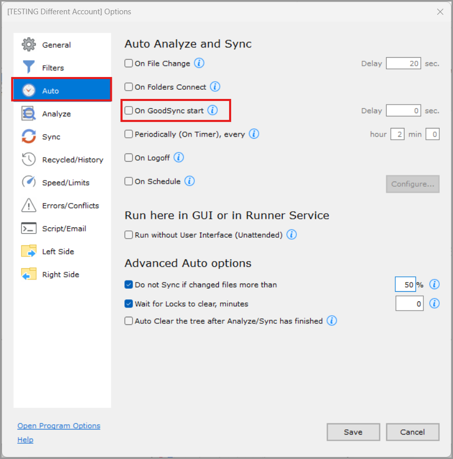453x459 pixels.
Task: Switch to the Analyze section
Action: click(62, 114)
